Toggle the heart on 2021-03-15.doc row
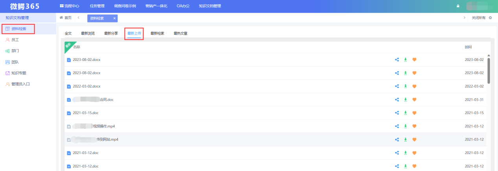The height and width of the screenshot is (171, 498). [x=414, y=113]
